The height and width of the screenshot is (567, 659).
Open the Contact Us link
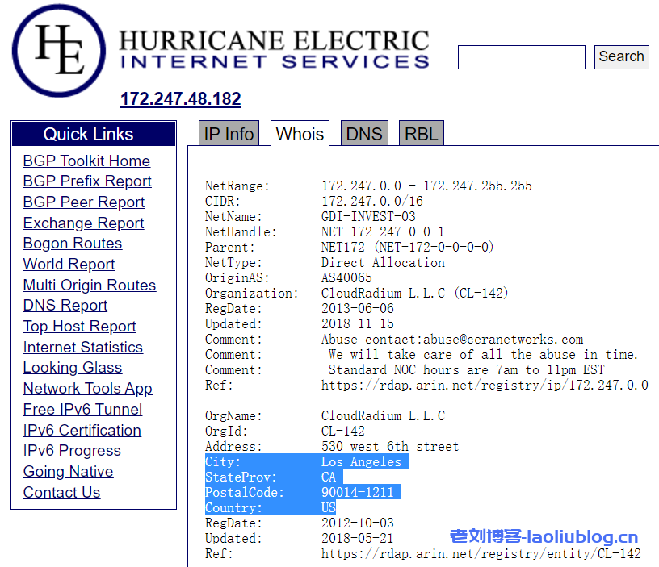(61, 493)
